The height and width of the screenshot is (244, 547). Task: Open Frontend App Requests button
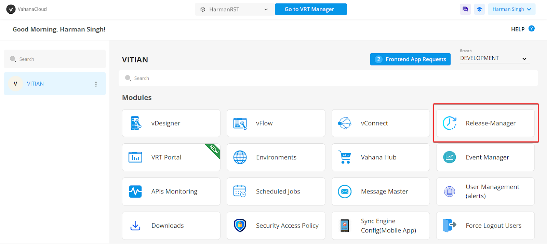(410, 59)
